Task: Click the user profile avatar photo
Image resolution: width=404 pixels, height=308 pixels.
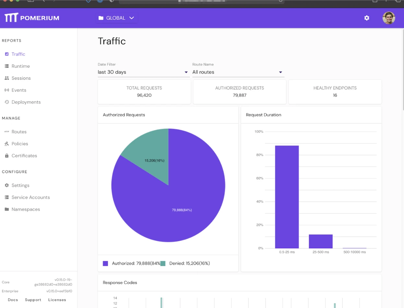Action: (x=388, y=18)
